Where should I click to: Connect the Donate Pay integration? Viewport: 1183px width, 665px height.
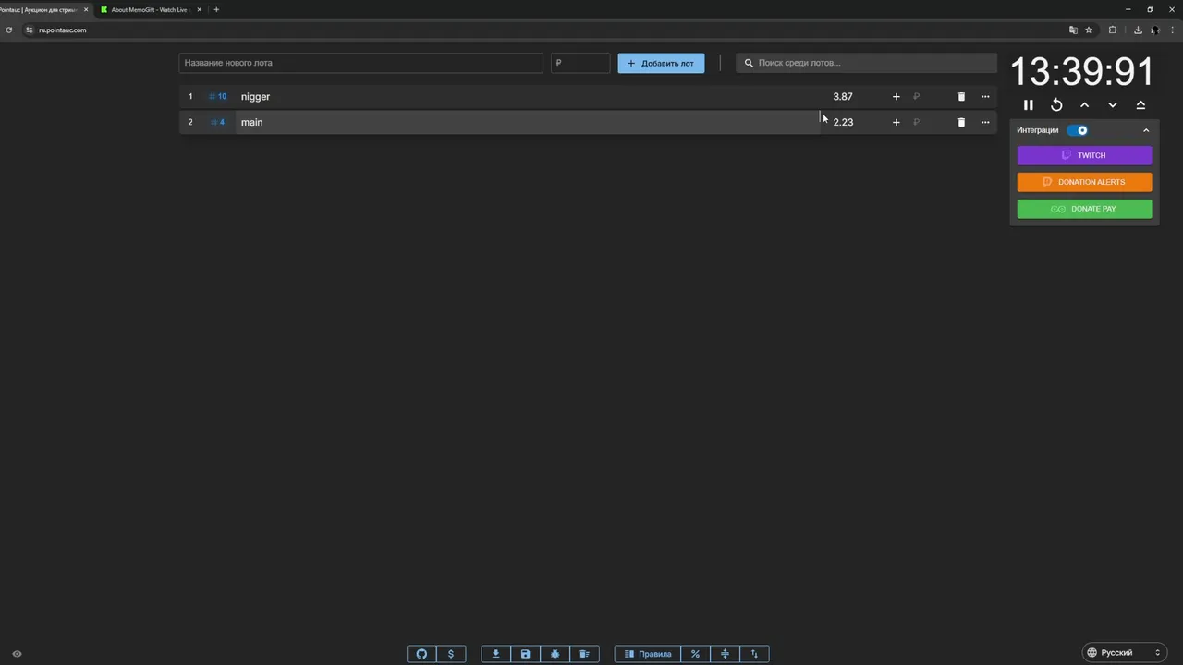tap(1084, 209)
